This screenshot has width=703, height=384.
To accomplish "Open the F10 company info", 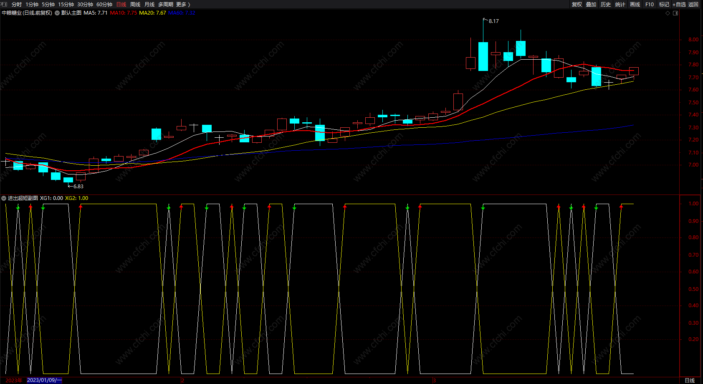I will [x=650, y=5].
